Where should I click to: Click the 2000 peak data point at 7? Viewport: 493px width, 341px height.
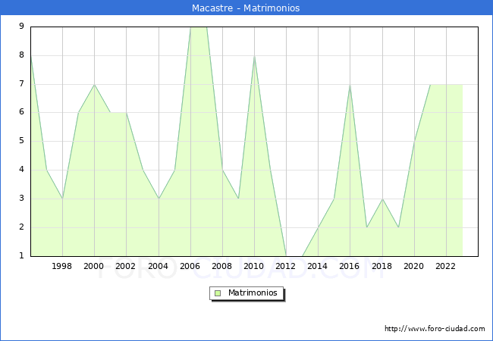click(94, 84)
